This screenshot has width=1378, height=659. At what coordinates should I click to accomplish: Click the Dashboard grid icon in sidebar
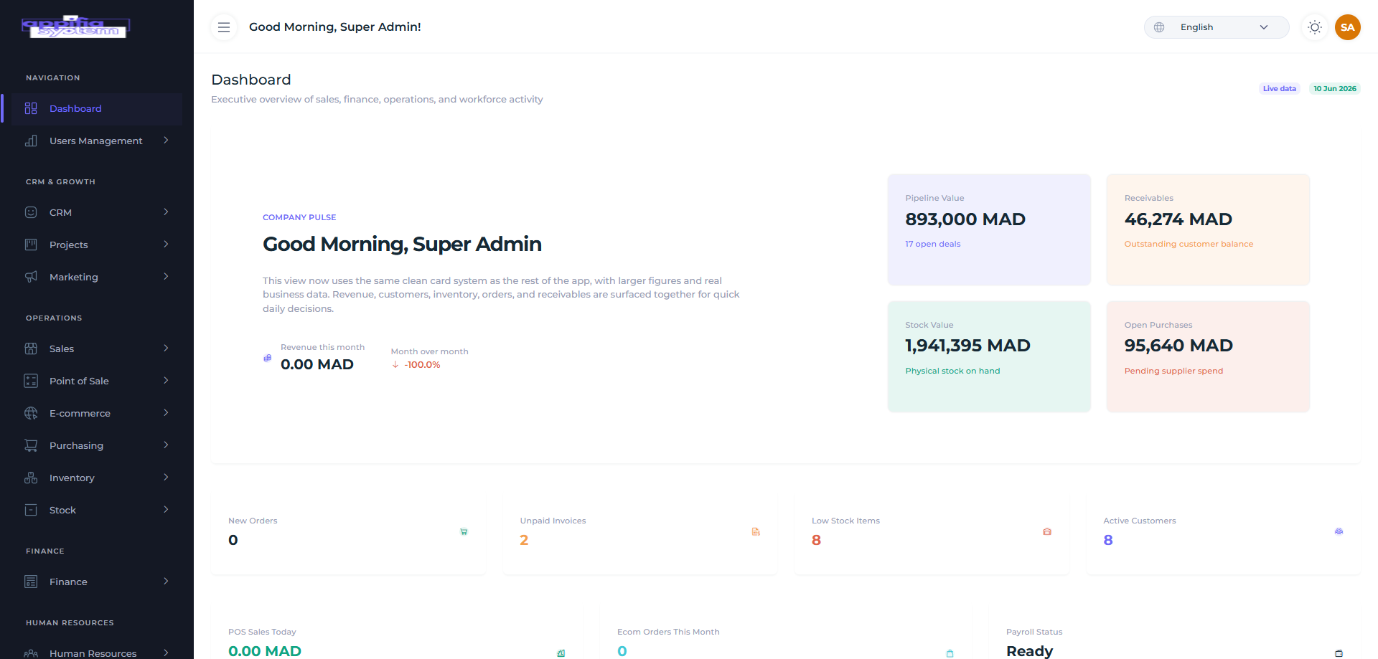point(31,108)
